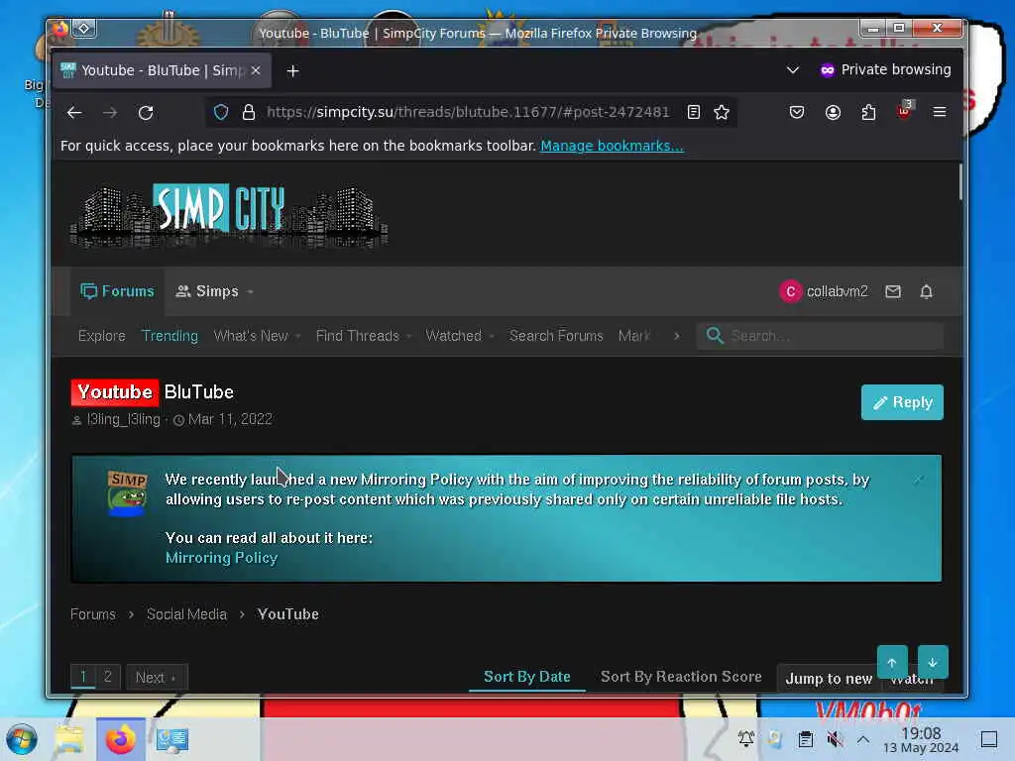
Task: Click the Youtube thread prefix label
Action: pos(115,392)
